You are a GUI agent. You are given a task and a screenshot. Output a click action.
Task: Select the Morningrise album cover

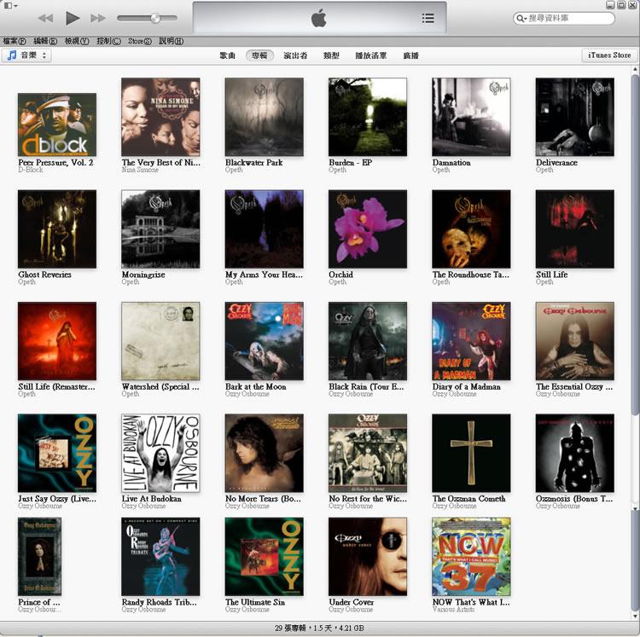click(160, 229)
